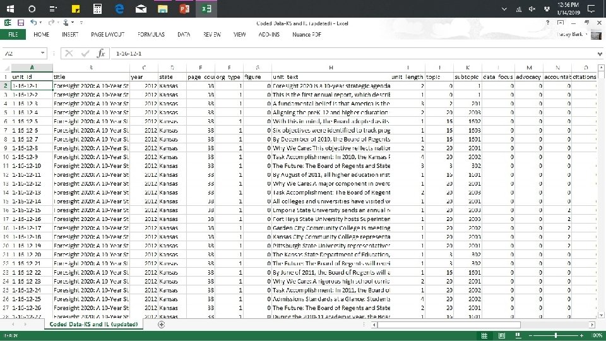Open ADD-INS ribbon tab
Viewport: 606px width, 341px height.
(x=269, y=34)
